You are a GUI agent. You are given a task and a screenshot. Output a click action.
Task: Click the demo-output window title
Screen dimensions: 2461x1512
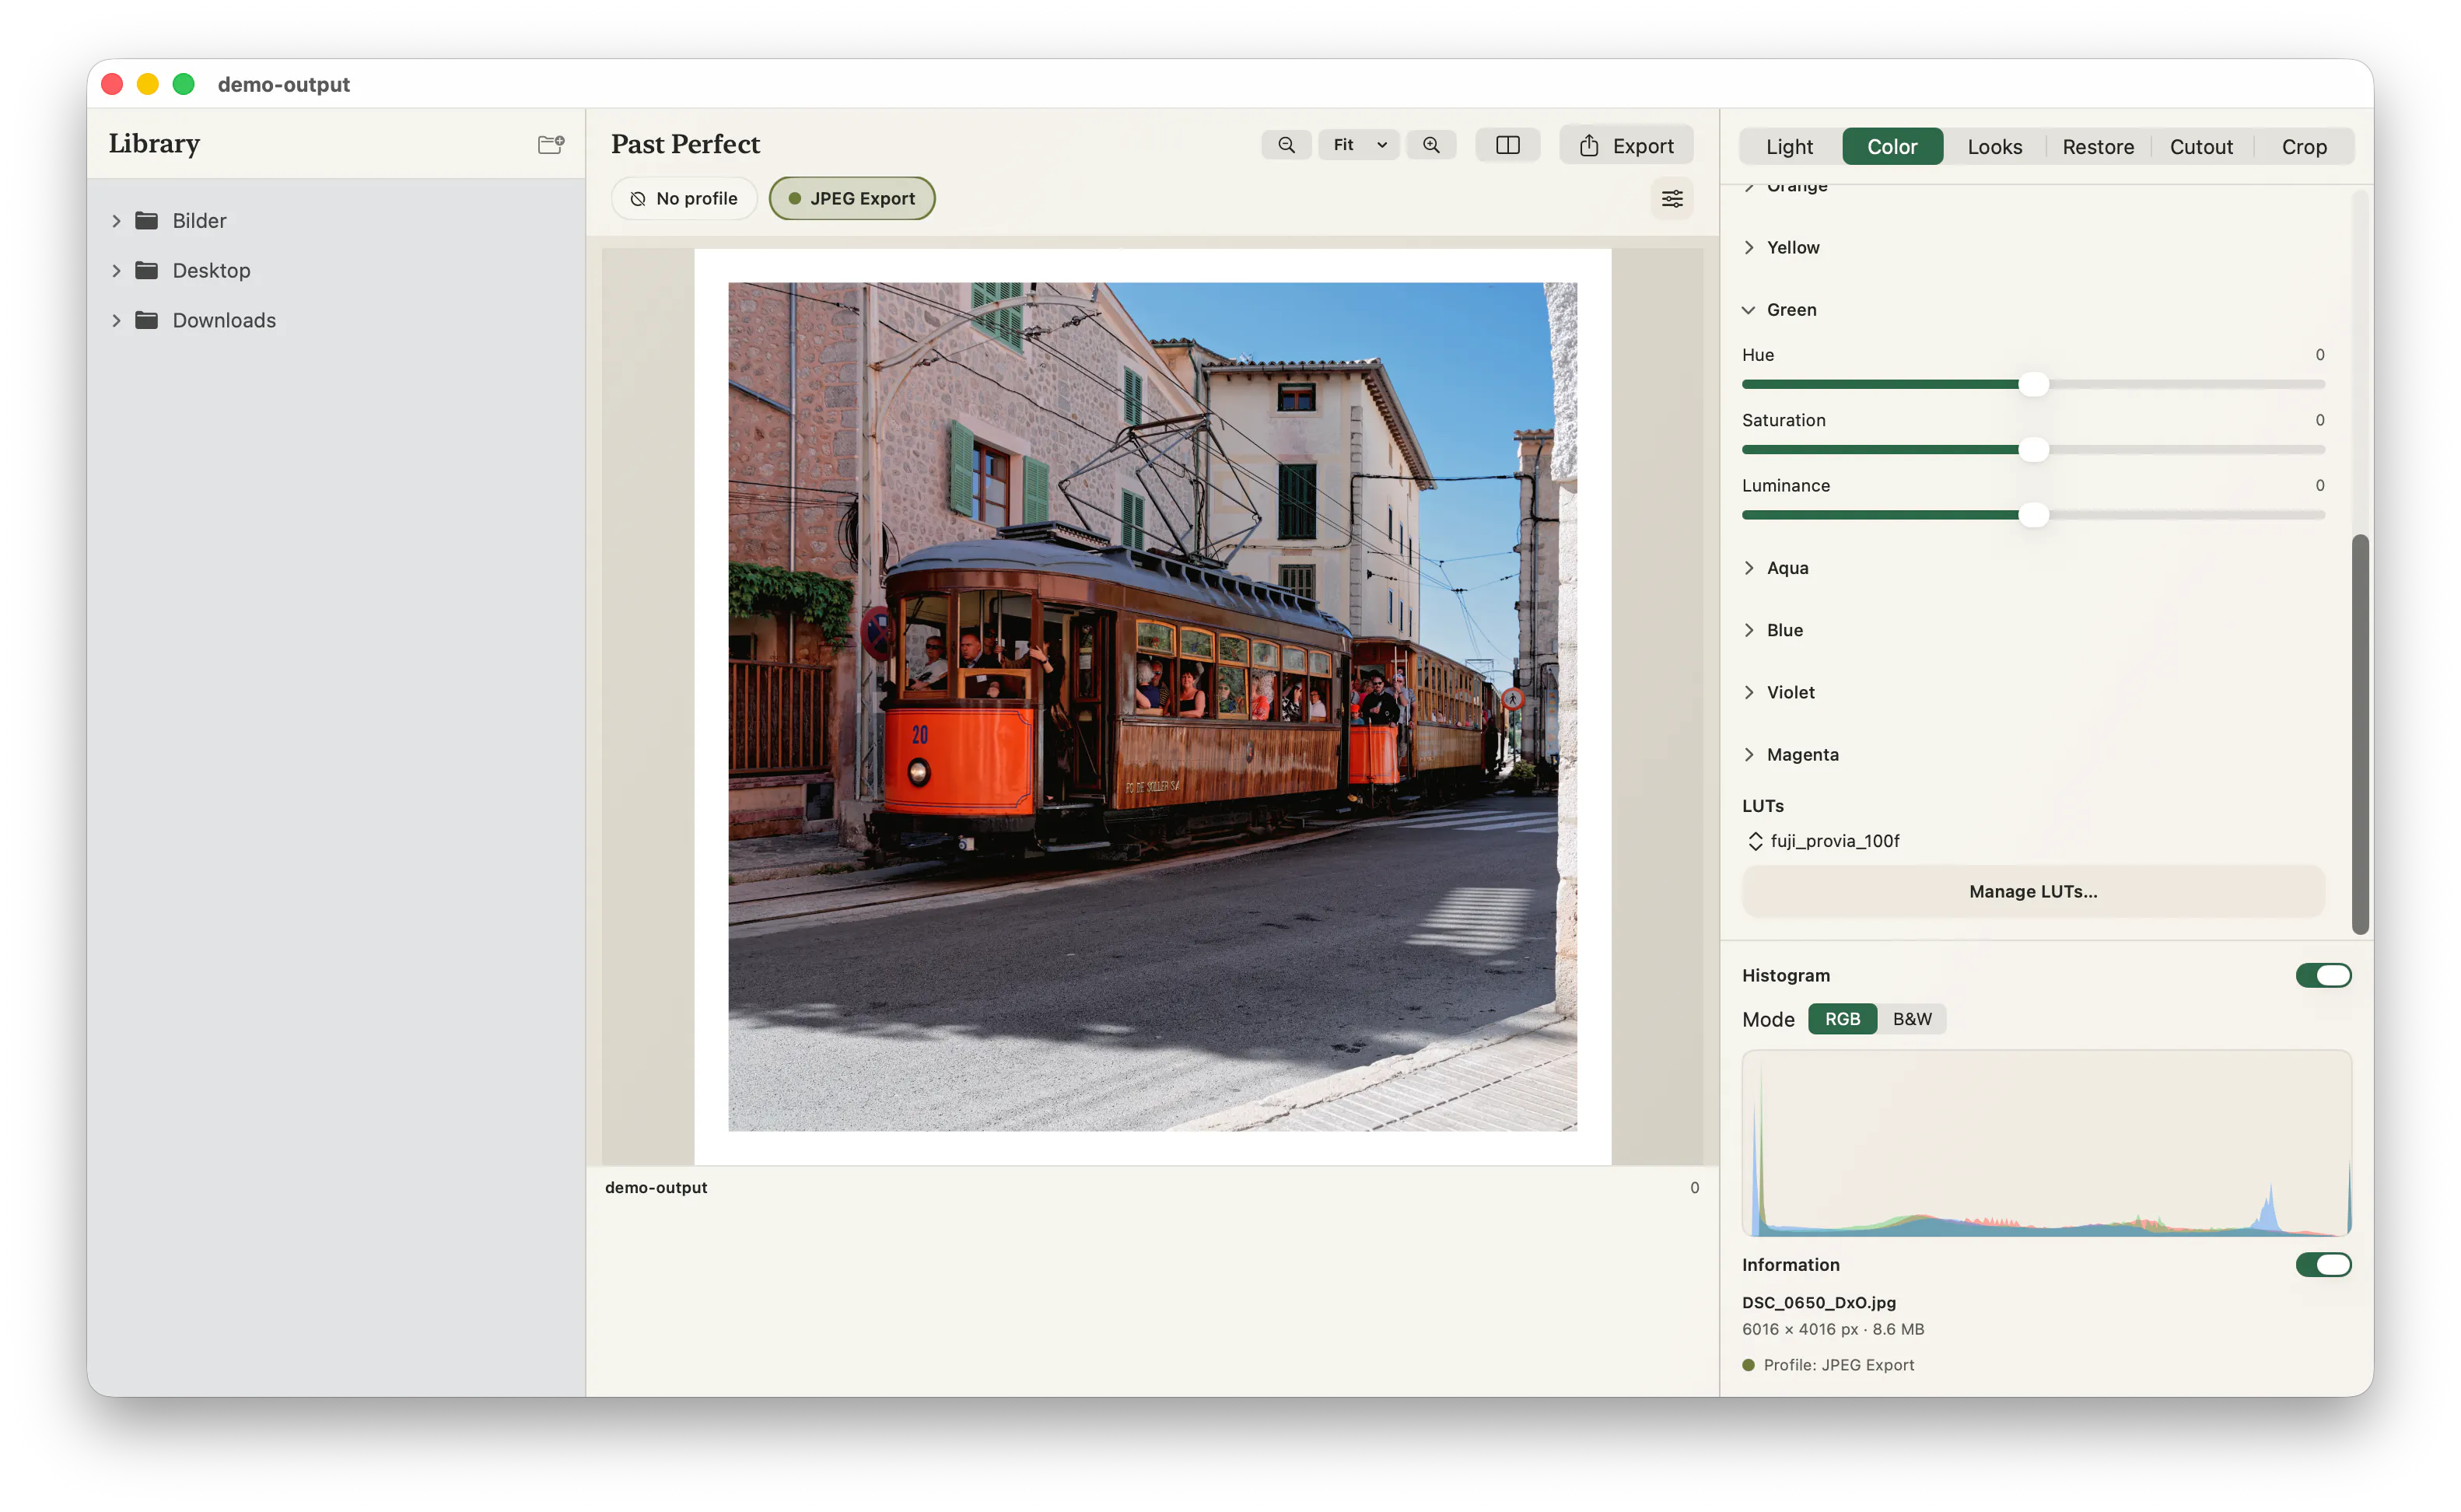coord(284,84)
